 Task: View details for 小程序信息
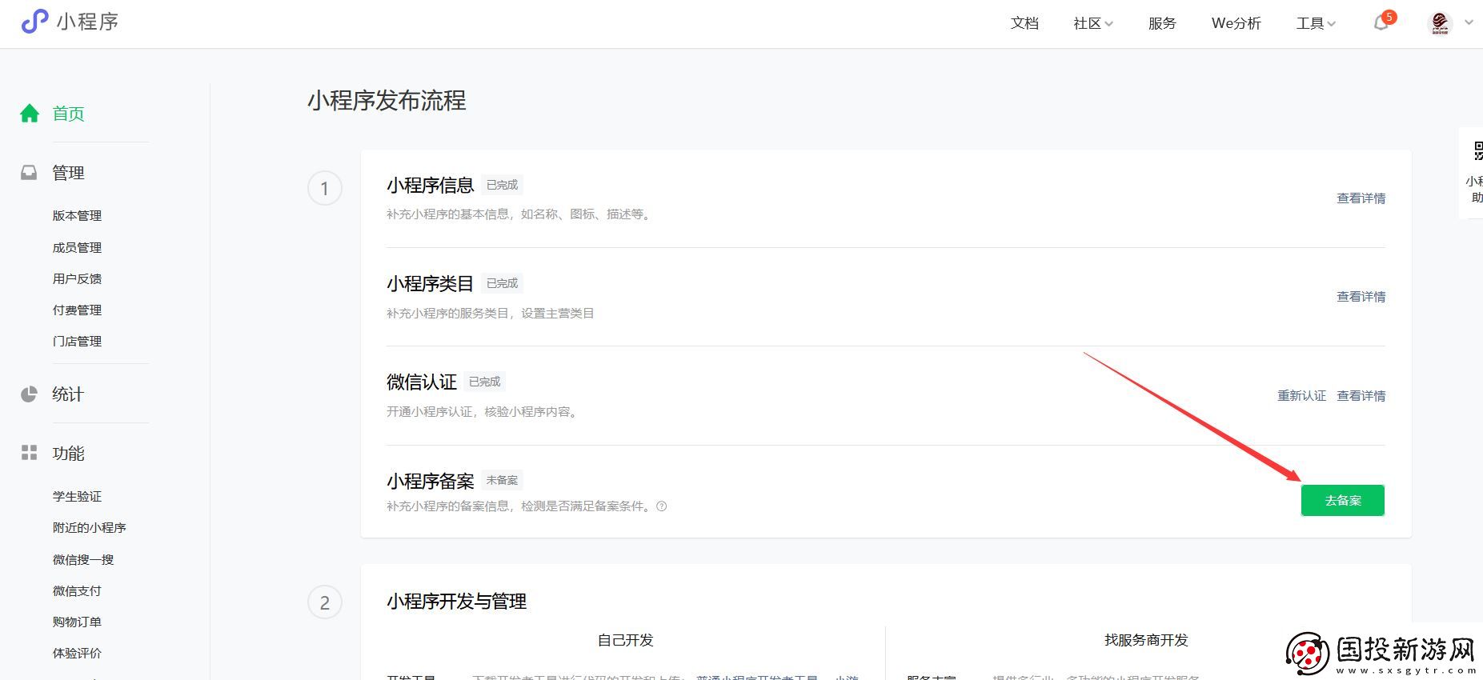click(x=1361, y=198)
